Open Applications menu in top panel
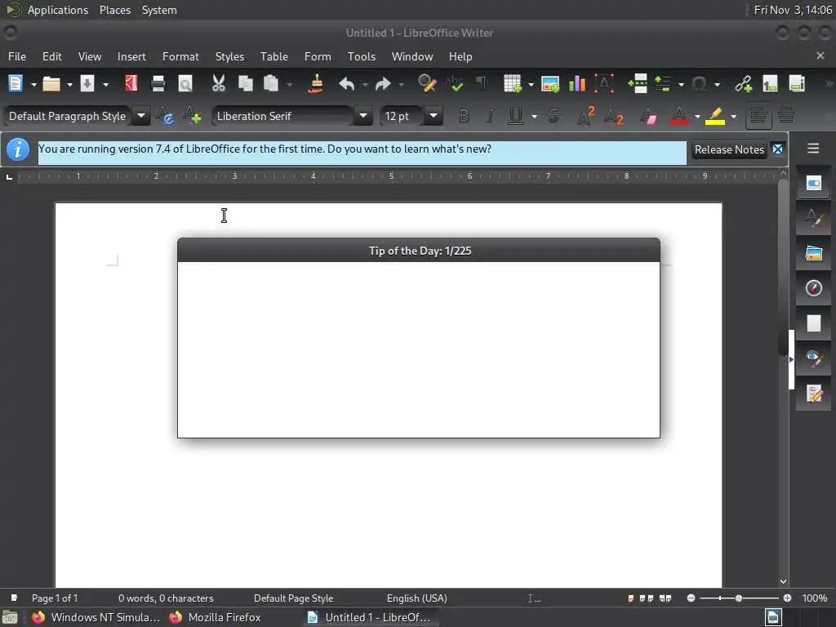The width and height of the screenshot is (836, 627). pos(58,10)
